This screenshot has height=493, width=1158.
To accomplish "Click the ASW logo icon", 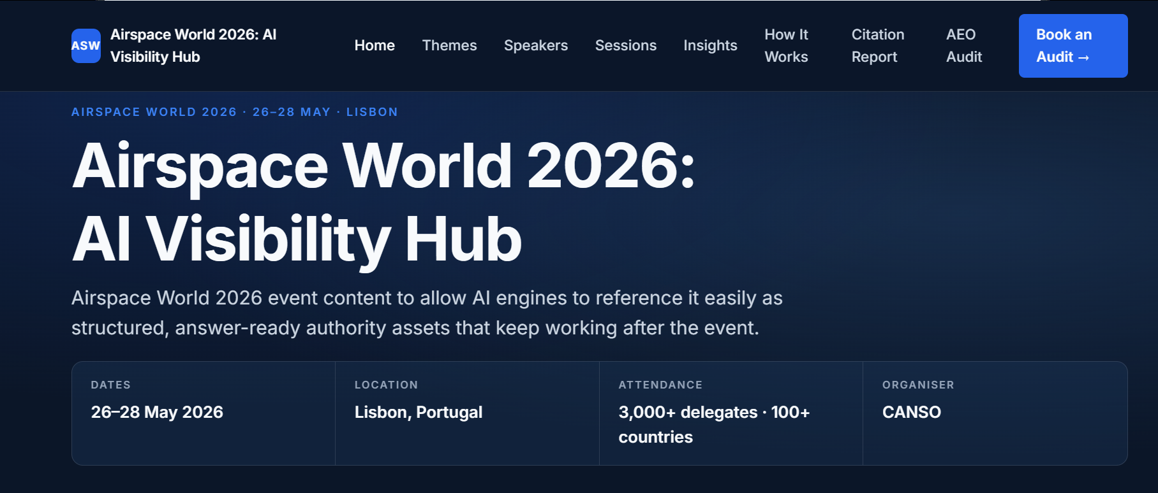I will [x=86, y=46].
